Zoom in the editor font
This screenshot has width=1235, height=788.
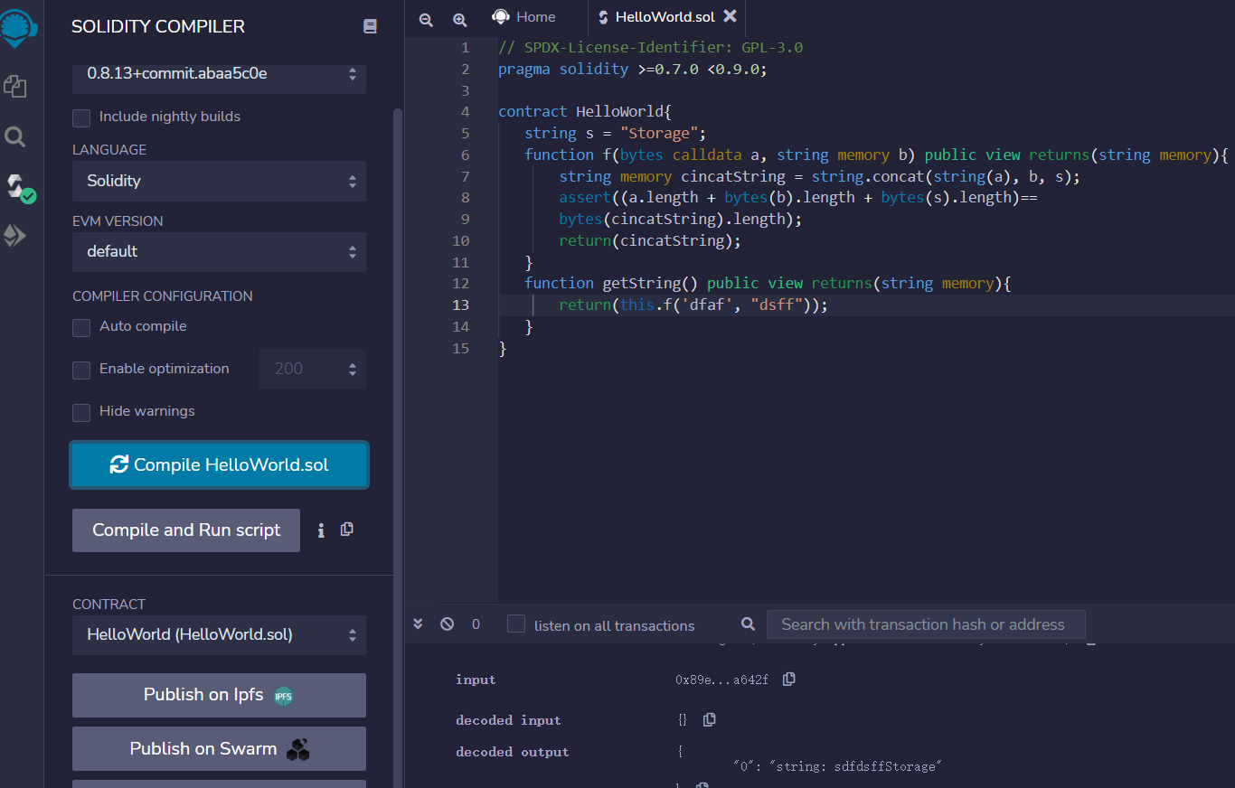tap(459, 19)
